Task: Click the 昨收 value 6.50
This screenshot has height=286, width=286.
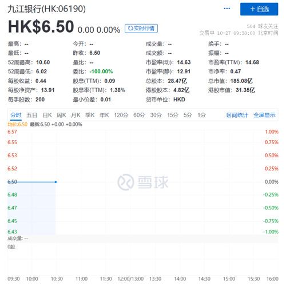Action: click(95, 53)
